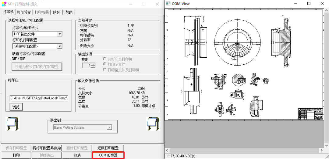This screenshot has height=159, width=329.
Task: Click 将打印配置另存为 button
Action: (47, 148)
